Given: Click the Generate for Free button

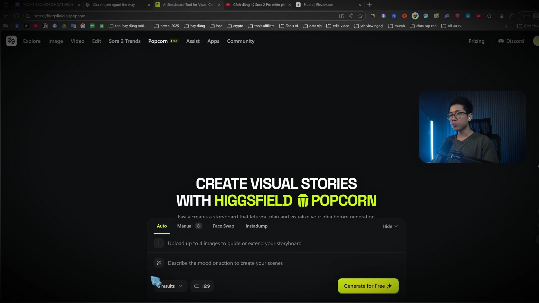Looking at the screenshot, I should (x=368, y=286).
